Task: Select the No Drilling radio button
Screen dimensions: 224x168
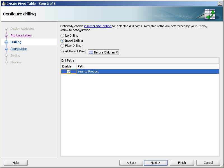Action: pyautogui.click(x=62, y=36)
